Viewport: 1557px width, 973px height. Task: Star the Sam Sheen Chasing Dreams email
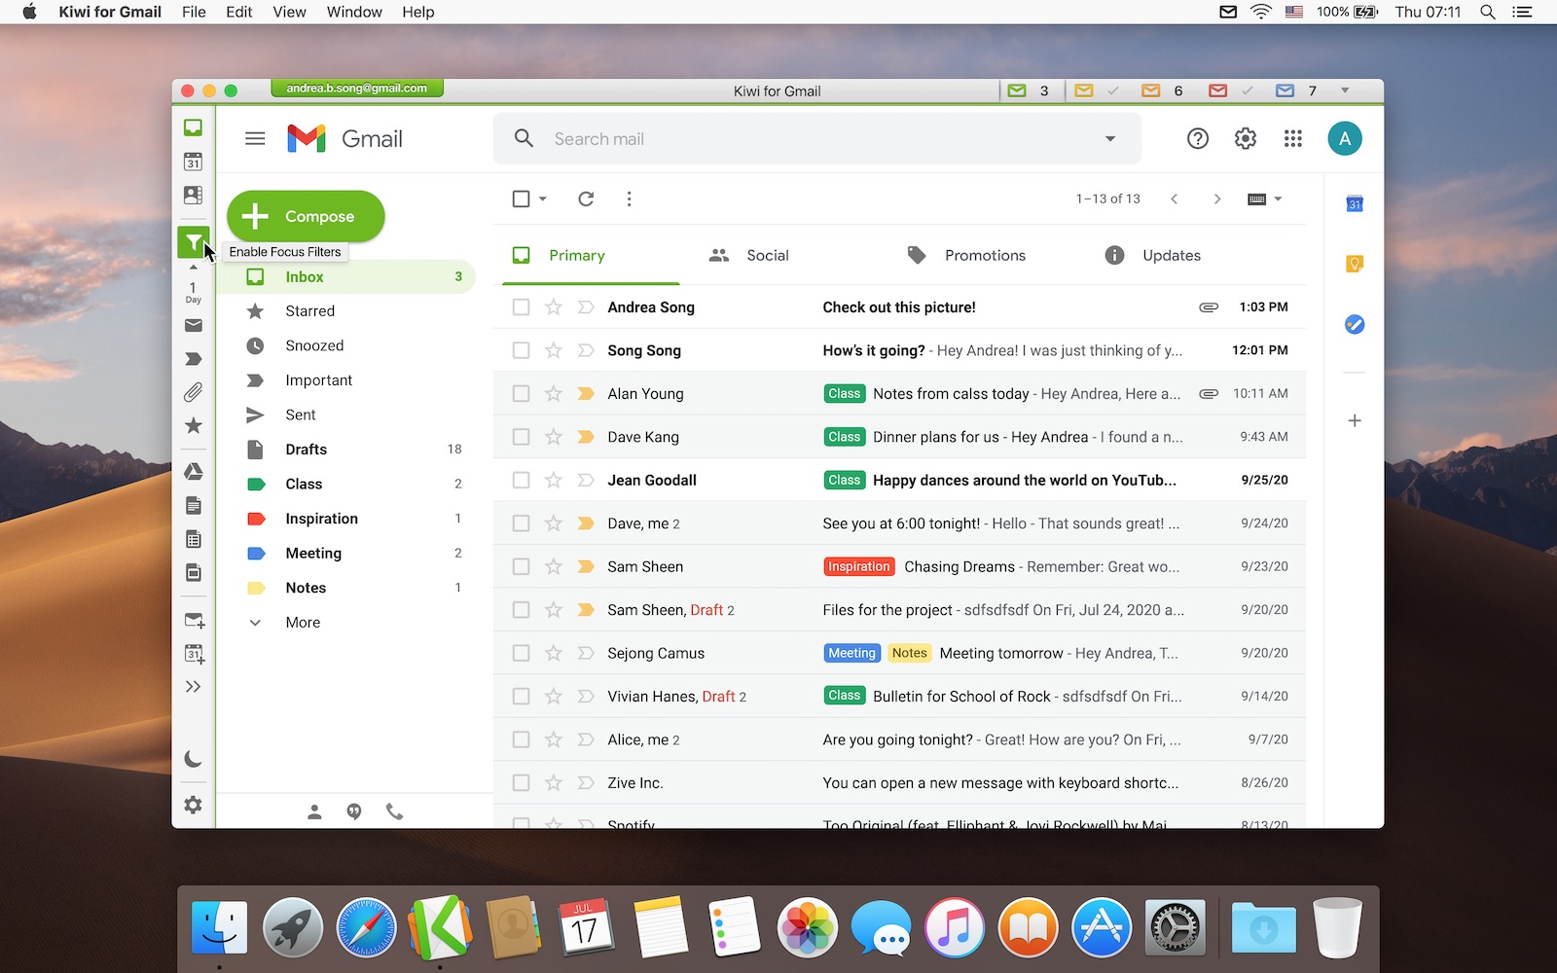pos(554,566)
